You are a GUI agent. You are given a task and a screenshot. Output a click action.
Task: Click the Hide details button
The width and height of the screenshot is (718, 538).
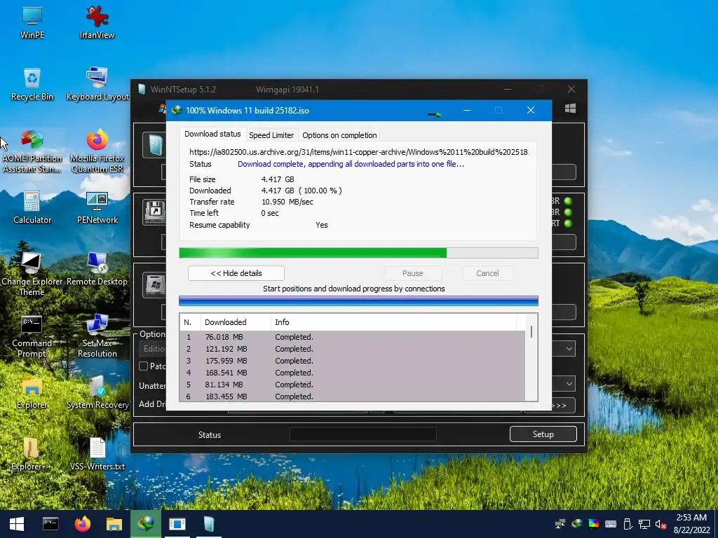236,273
